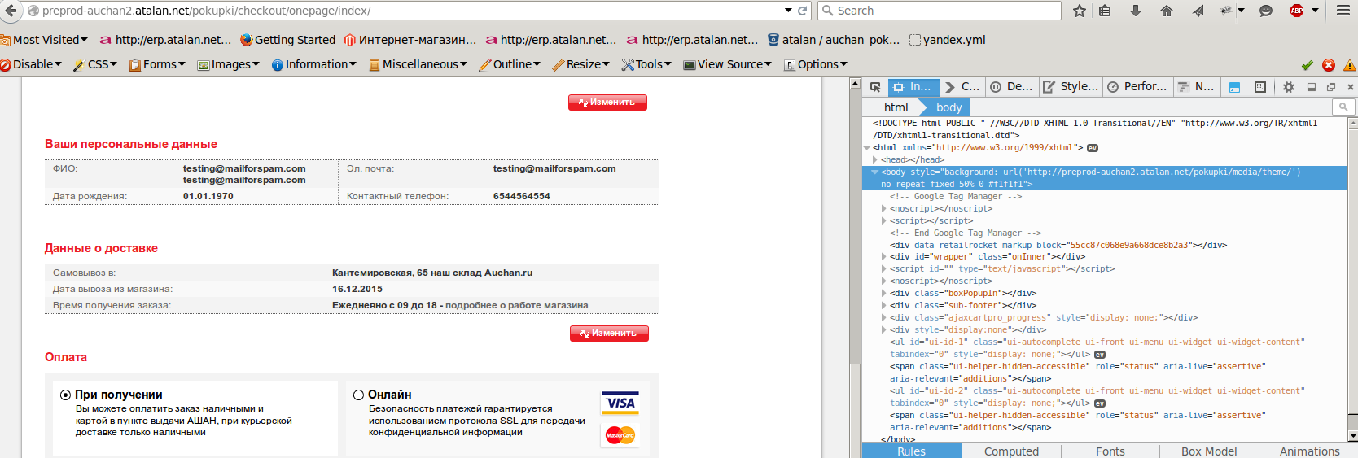The height and width of the screenshot is (458, 1358).
Task: Click 'Изменить' button above personal data
Action: click(607, 103)
